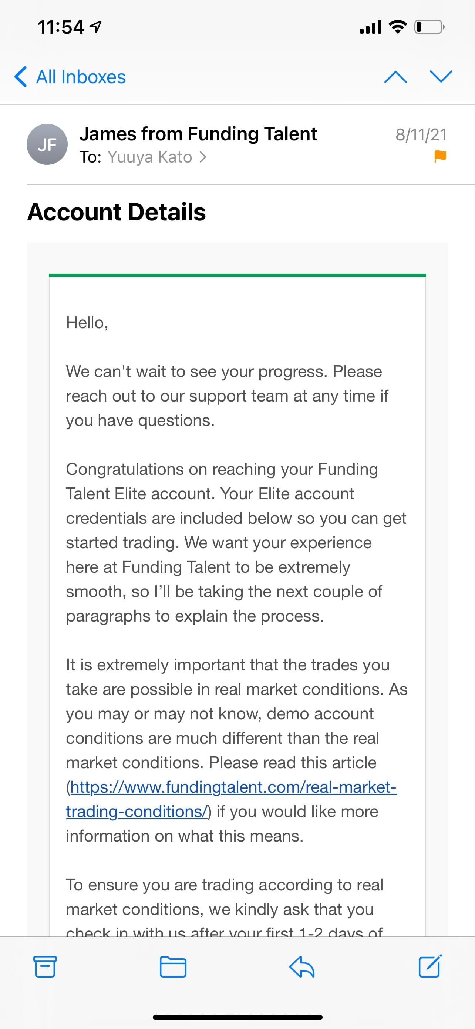Screen dimensions: 475x1029
Task: Tap the battery indicator in status bar
Action: [429, 27]
